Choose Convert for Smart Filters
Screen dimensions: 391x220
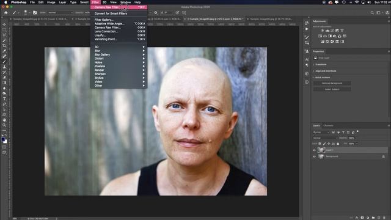click(119, 13)
